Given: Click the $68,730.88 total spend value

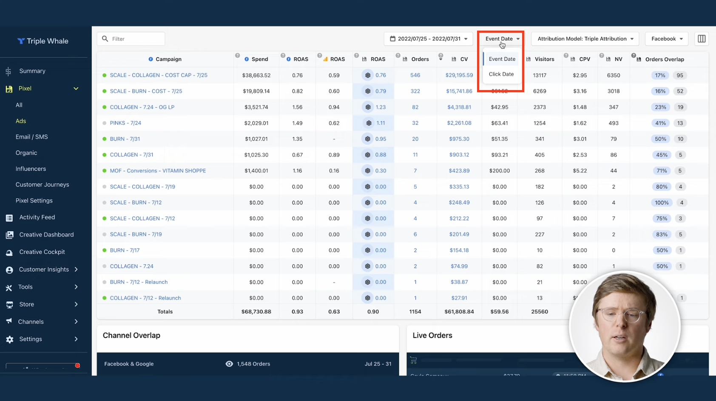Looking at the screenshot, I should pyautogui.click(x=256, y=311).
